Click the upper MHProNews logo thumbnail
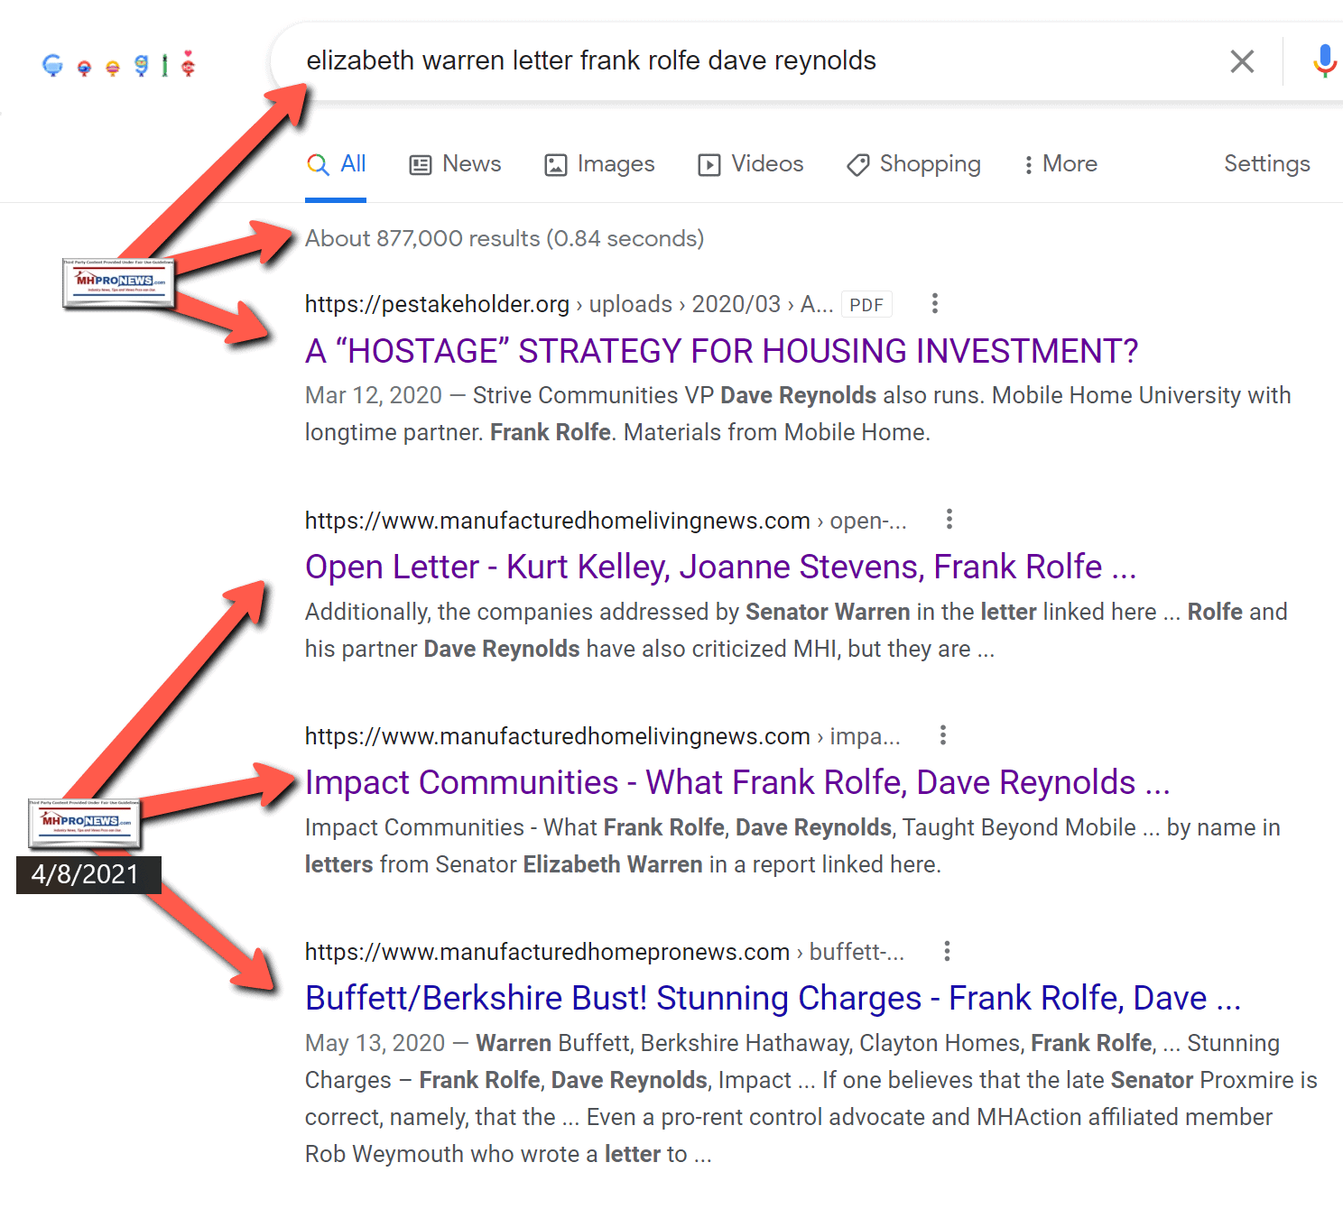 [x=118, y=282]
